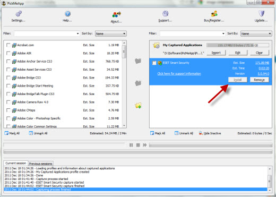Check the Adobe CMaps checkbox
276x197 pixels.
8,110
